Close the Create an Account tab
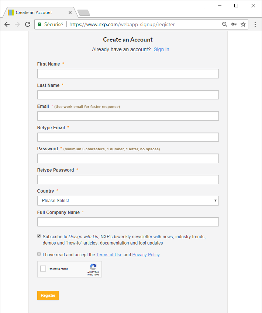 pyautogui.click(x=70, y=13)
